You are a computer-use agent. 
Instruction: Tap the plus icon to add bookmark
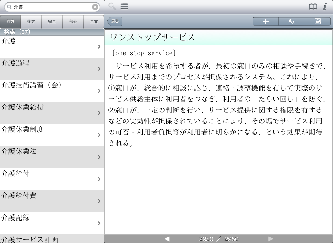[x=266, y=21]
